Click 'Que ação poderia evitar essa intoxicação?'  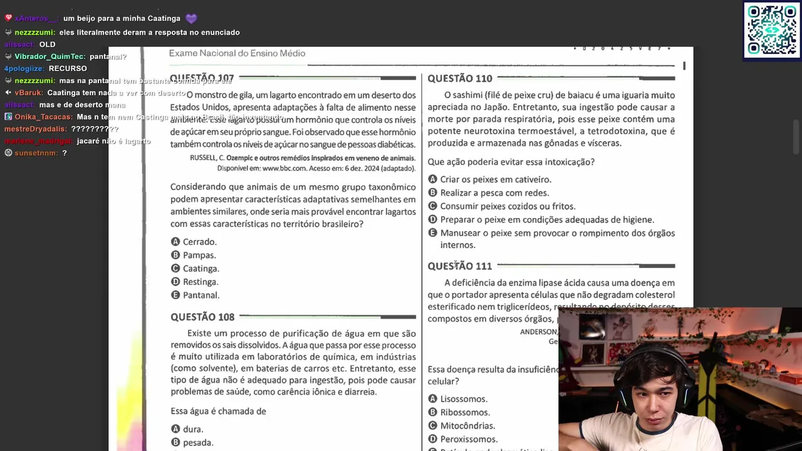coord(511,162)
